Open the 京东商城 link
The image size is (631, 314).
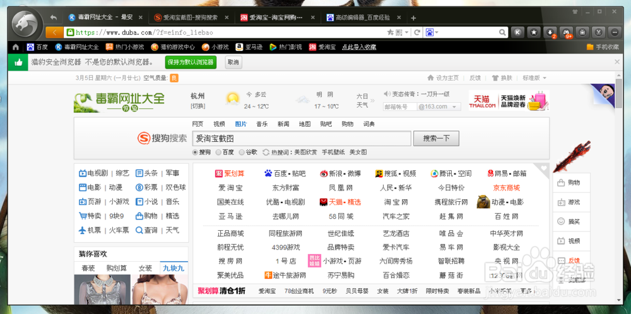[x=506, y=188]
